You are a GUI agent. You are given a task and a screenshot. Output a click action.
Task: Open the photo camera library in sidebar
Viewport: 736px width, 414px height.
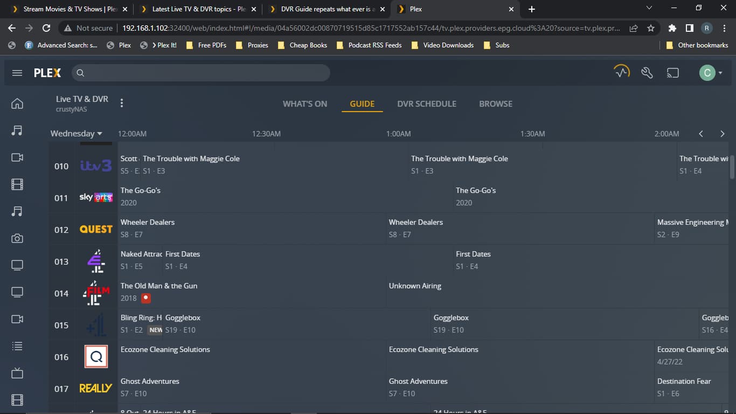[x=17, y=238]
